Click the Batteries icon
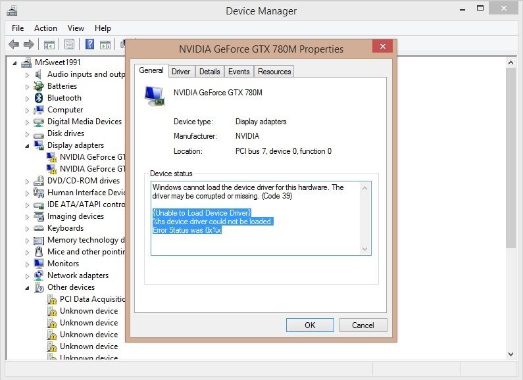Viewport: 523px width, 380px height. 39,86
